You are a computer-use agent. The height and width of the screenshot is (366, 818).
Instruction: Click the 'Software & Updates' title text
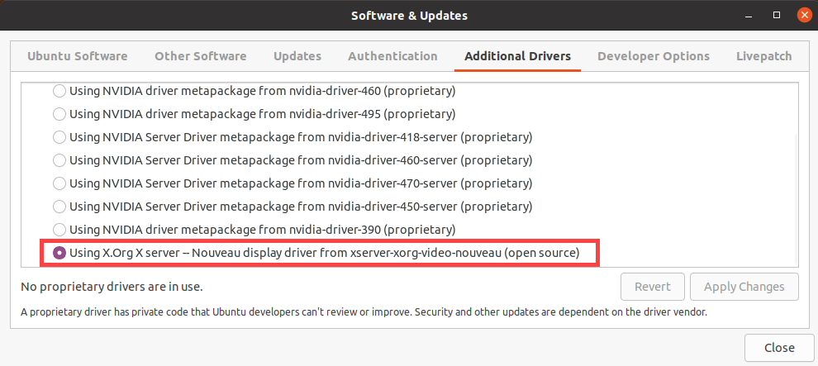click(x=409, y=16)
